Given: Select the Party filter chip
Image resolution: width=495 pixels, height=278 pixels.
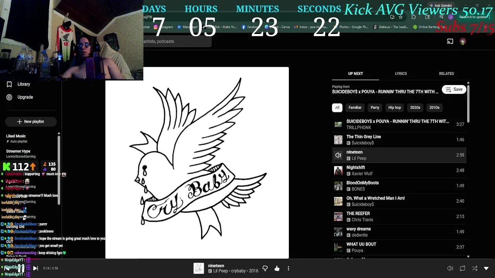Looking at the screenshot, I should [375, 108].
